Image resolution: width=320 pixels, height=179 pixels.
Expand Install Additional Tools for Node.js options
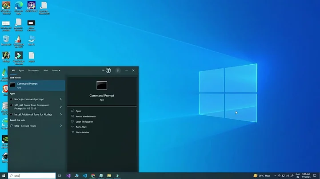[x=61, y=114]
